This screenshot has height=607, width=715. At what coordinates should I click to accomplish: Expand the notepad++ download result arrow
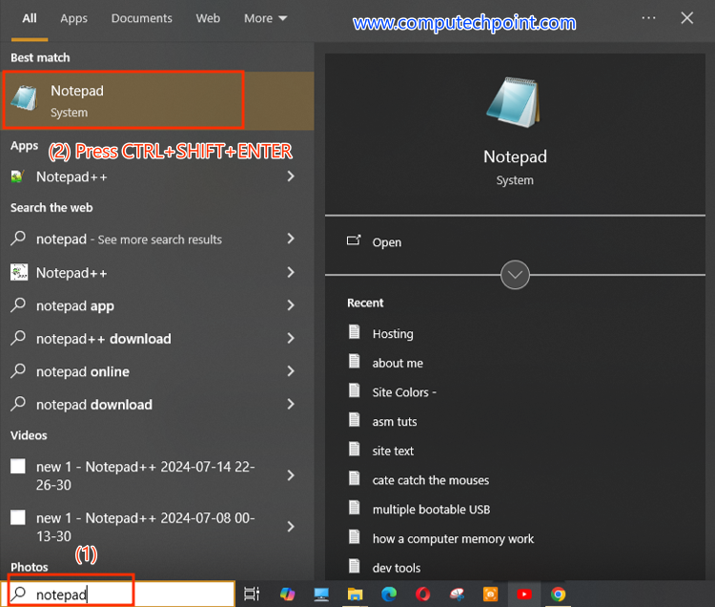pyautogui.click(x=291, y=339)
